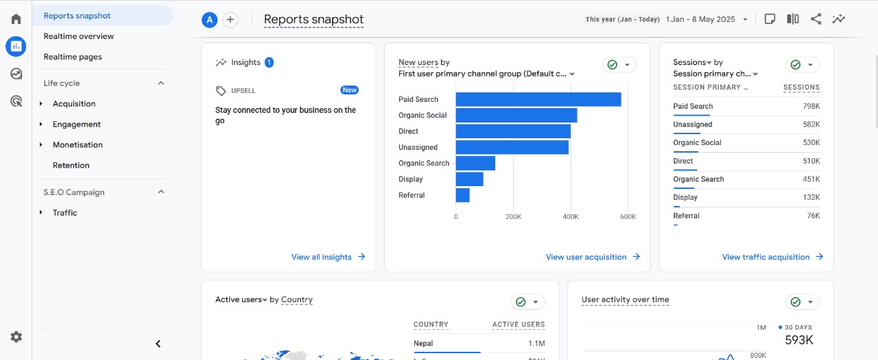Expand the Acquisition section

(x=74, y=104)
